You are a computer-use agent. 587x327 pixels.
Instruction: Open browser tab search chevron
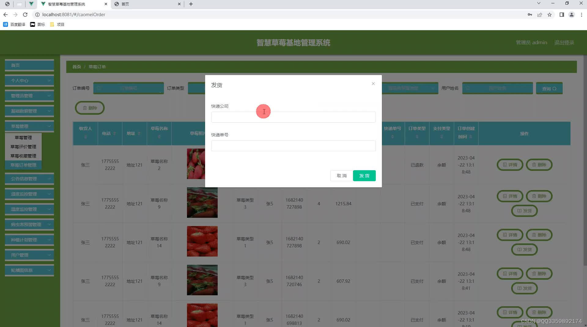[539, 3]
